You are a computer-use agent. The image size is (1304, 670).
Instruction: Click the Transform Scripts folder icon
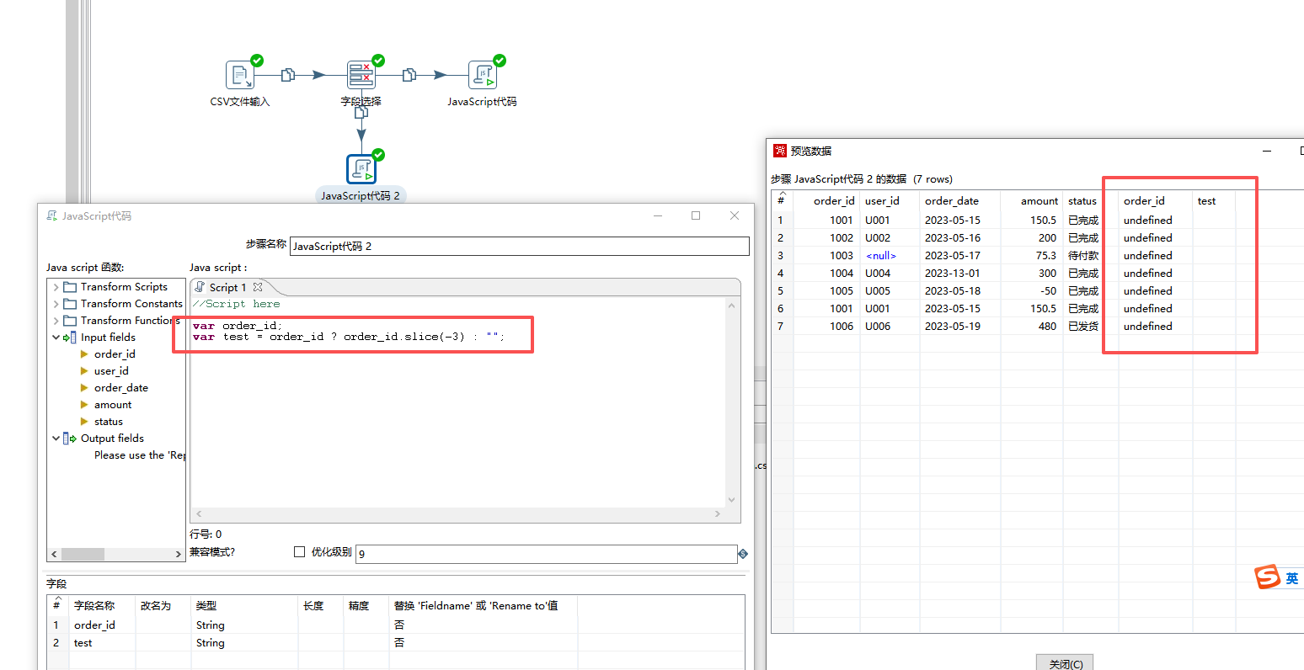coord(70,287)
